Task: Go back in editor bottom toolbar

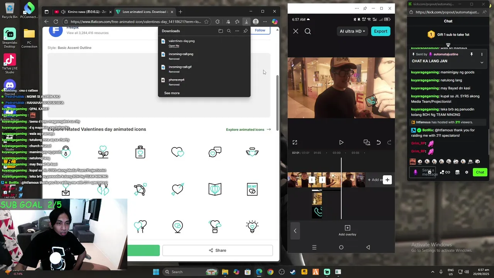Action: tap(295, 231)
